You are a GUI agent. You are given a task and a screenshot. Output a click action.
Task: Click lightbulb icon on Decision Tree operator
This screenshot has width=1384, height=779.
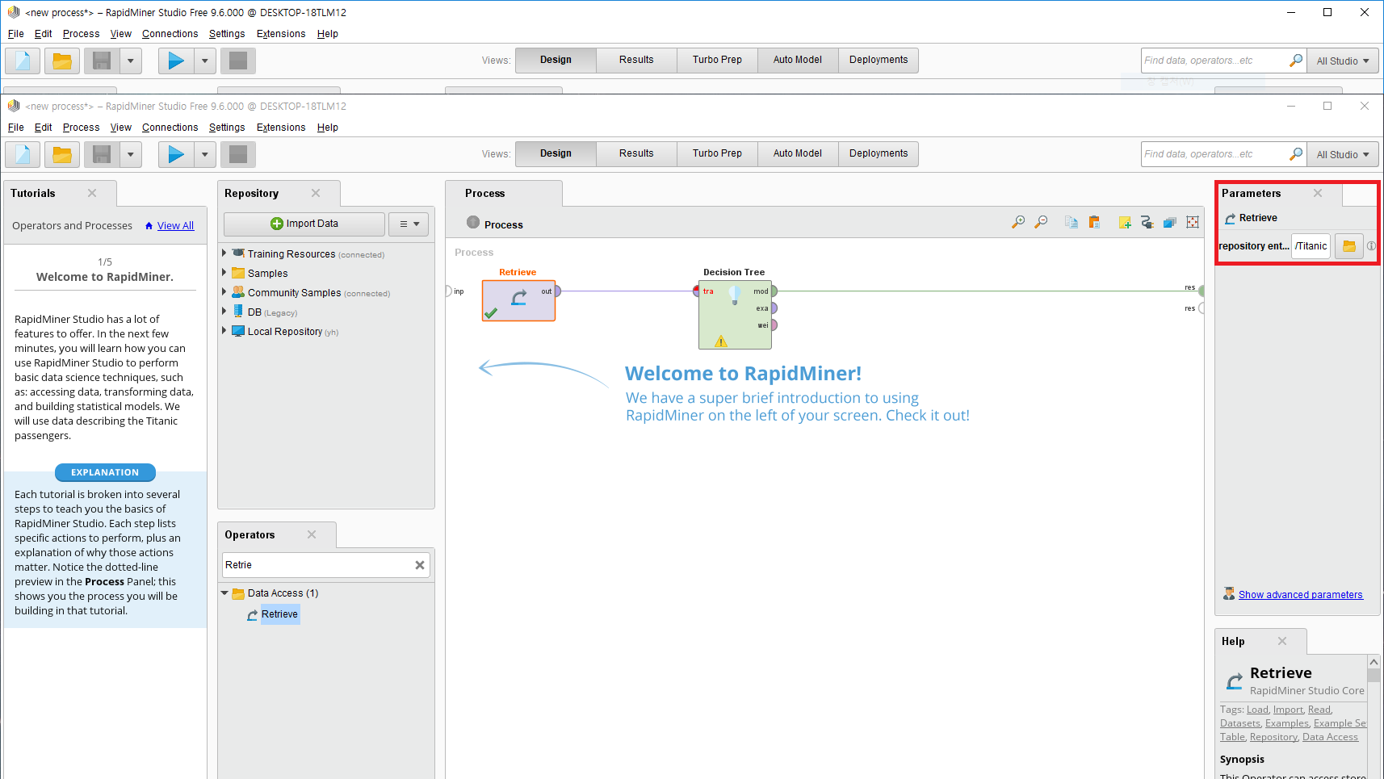pos(735,295)
